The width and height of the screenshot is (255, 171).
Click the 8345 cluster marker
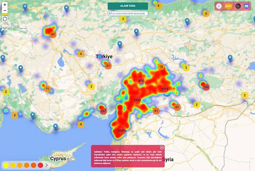[137, 100]
